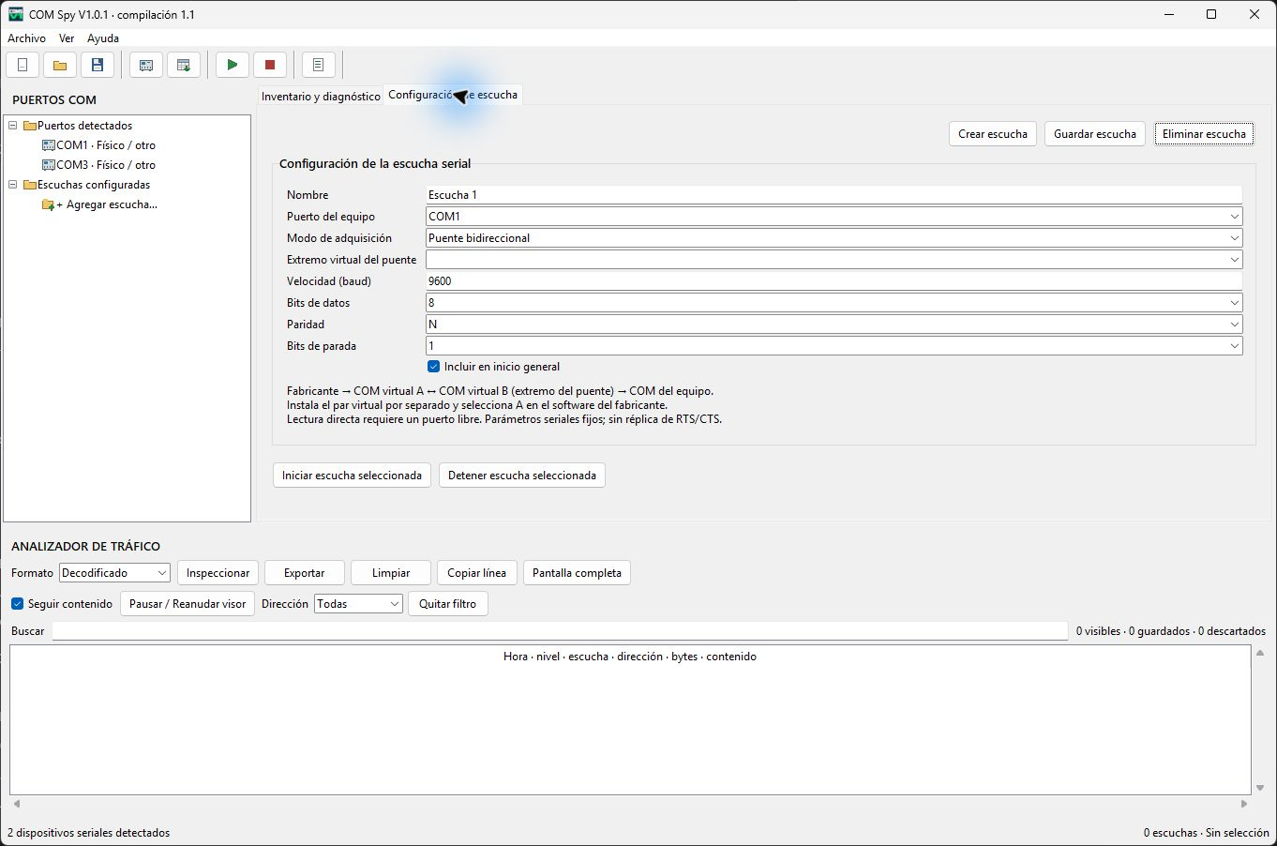Click the Buscar search field

tap(560, 631)
